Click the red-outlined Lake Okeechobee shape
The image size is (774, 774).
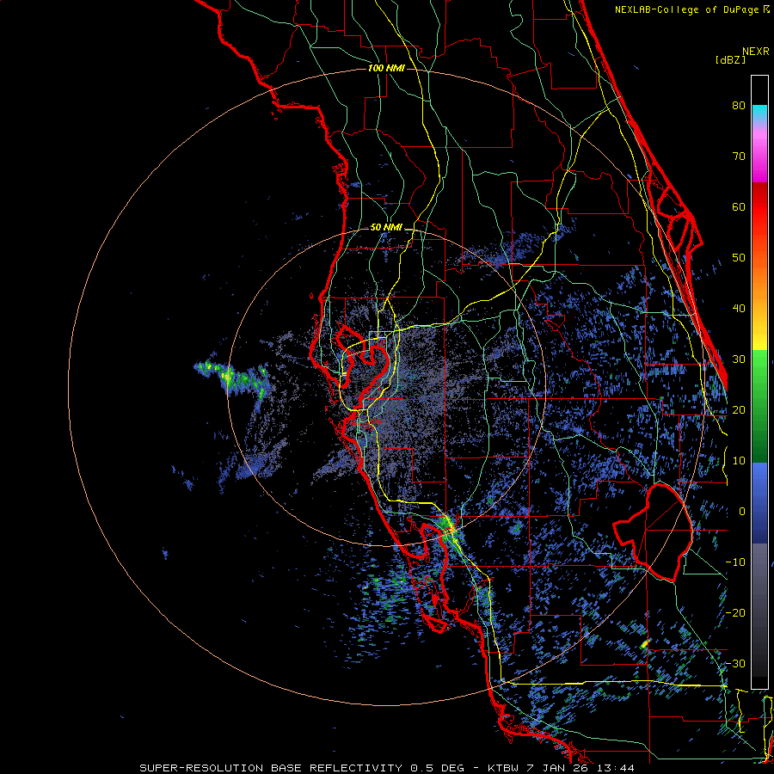(x=653, y=532)
